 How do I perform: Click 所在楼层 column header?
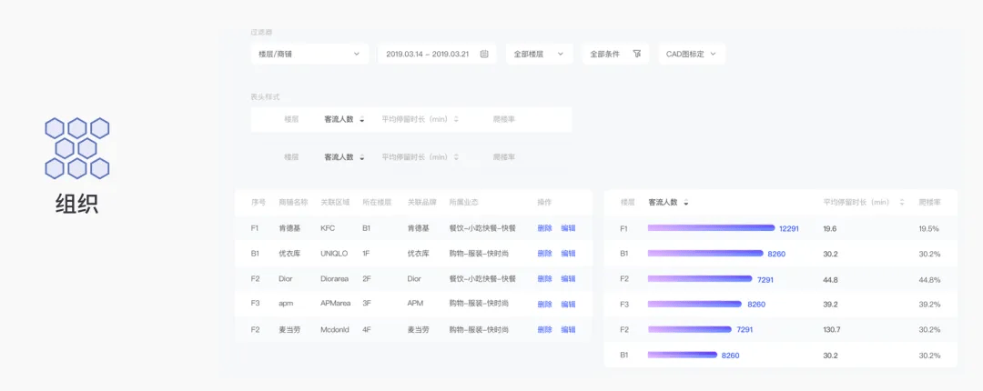tap(378, 203)
